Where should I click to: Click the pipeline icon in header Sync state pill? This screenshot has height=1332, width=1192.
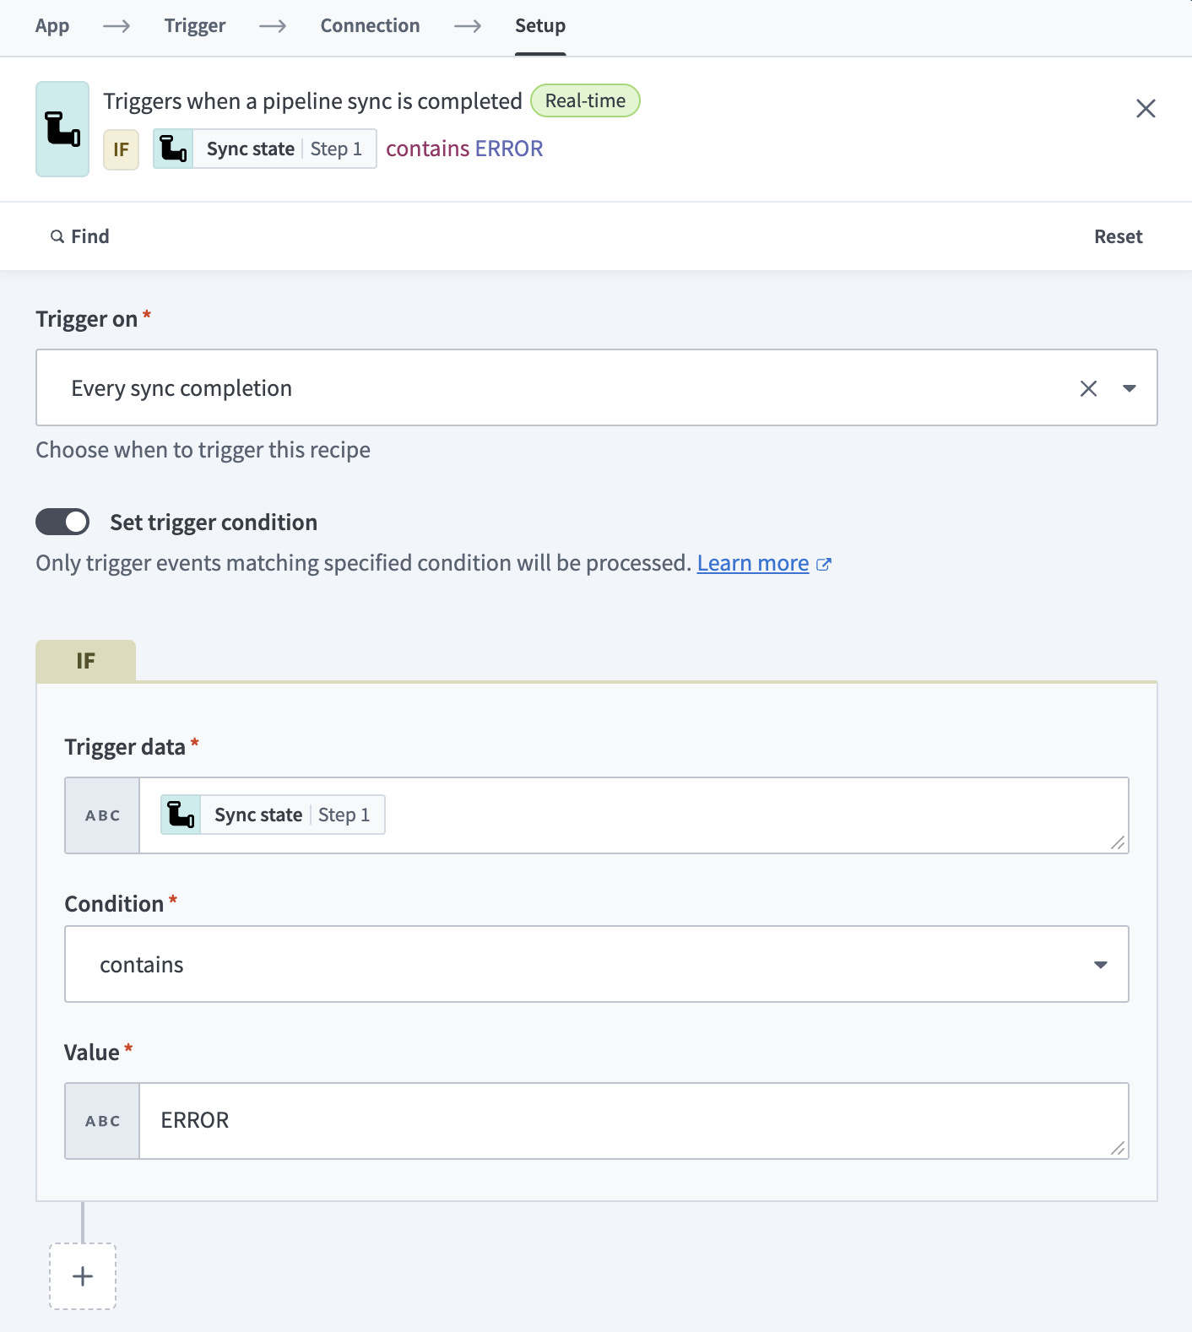coord(173,149)
